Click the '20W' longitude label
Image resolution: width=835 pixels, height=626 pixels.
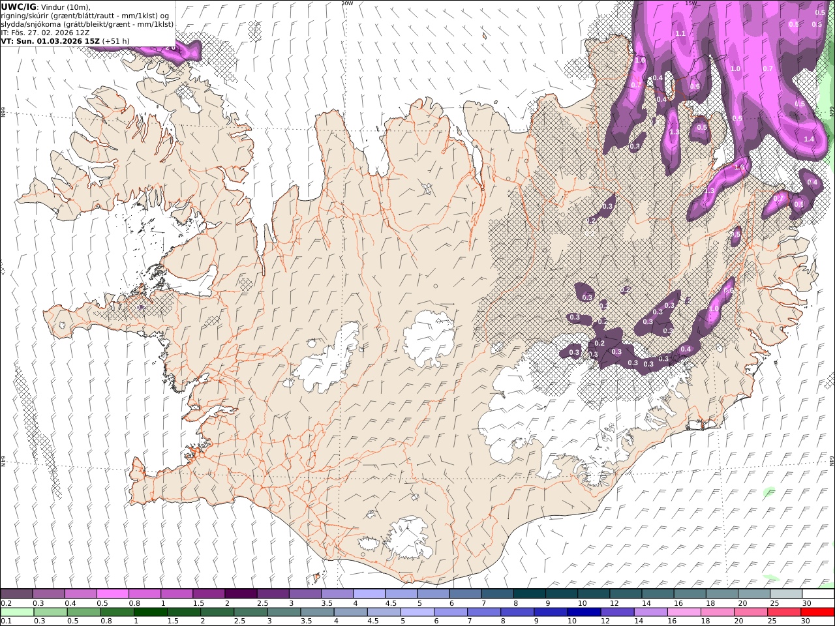point(348,3)
